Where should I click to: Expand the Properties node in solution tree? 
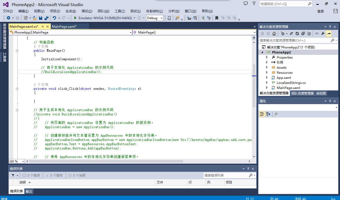tap(267, 57)
